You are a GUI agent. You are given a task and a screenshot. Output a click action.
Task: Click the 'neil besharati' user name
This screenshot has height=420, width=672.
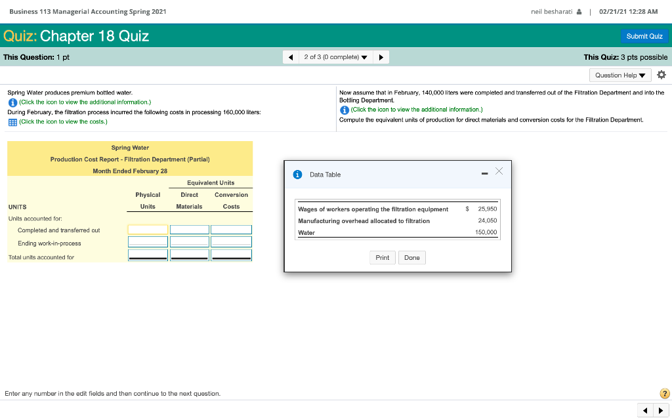tap(551, 12)
